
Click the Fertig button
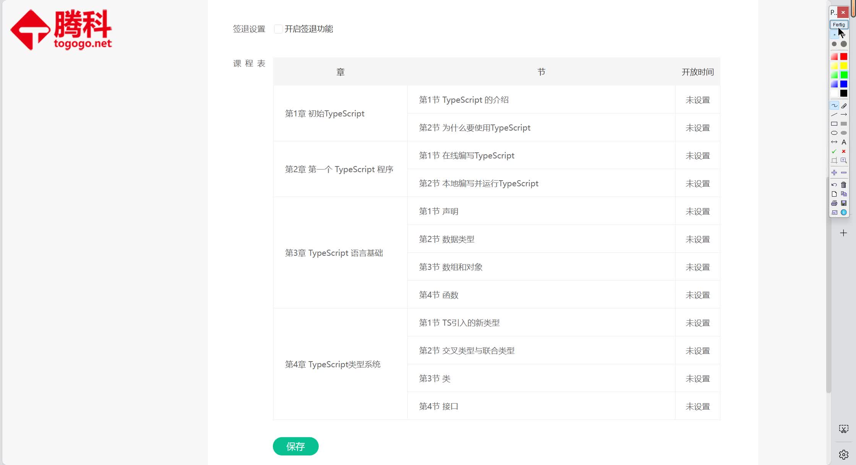839,25
